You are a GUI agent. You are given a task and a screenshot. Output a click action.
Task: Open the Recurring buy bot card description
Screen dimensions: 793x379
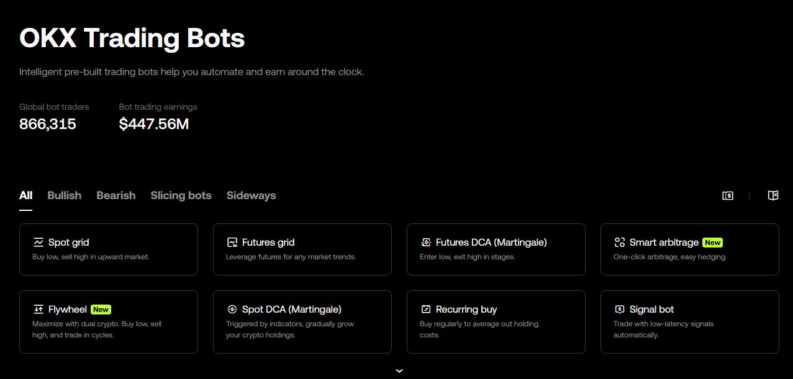pos(479,329)
